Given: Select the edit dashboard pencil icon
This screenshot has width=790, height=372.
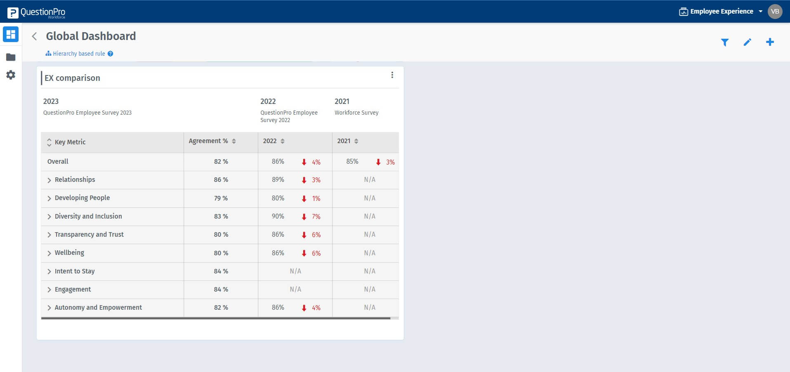Looking at the screenshot, I should [748, 42].
